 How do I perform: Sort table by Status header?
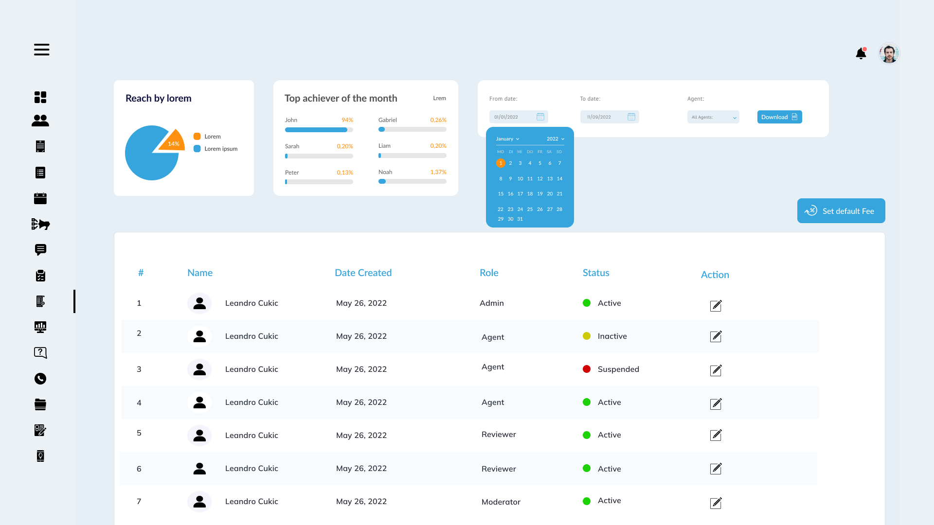(596, 273)
